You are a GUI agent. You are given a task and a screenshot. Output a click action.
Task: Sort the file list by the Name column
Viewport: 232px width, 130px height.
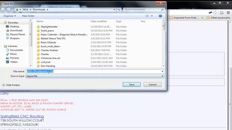point(40,21)
